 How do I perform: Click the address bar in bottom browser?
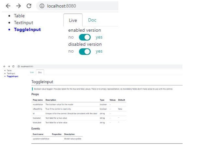[x=99, y=66]
